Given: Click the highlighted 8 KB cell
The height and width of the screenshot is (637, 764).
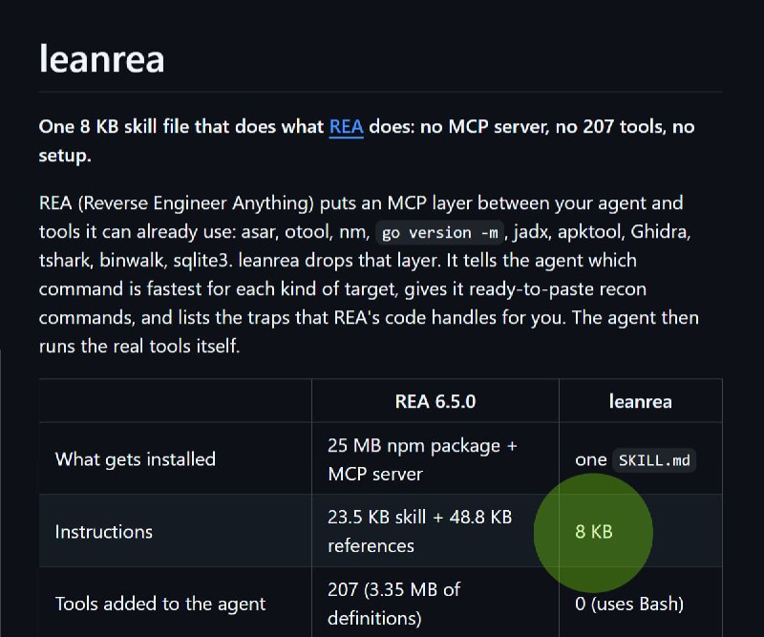Looking at the screenshot, I should tap(593, 531).
